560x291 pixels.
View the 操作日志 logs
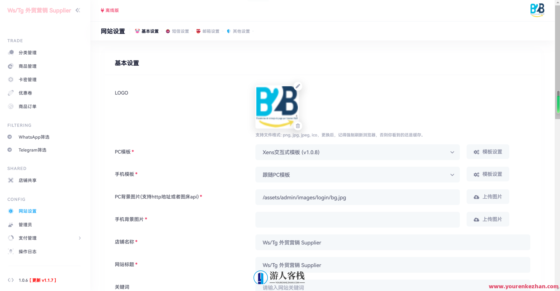[x=27, y=251]
